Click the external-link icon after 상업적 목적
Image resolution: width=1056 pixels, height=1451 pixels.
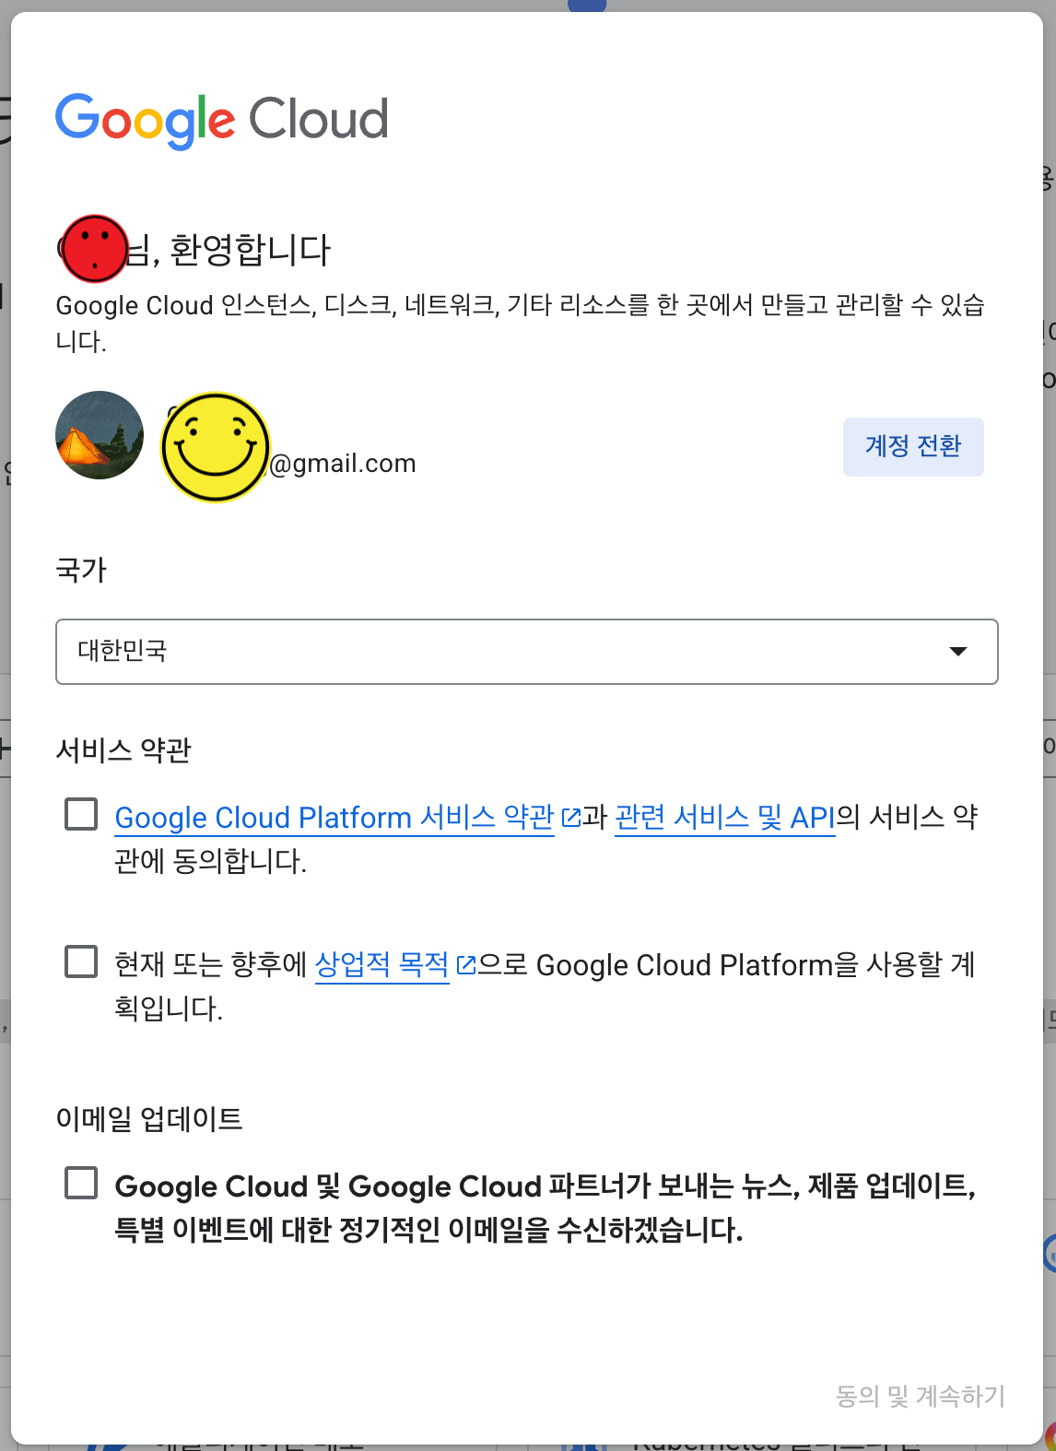[466, 965]
